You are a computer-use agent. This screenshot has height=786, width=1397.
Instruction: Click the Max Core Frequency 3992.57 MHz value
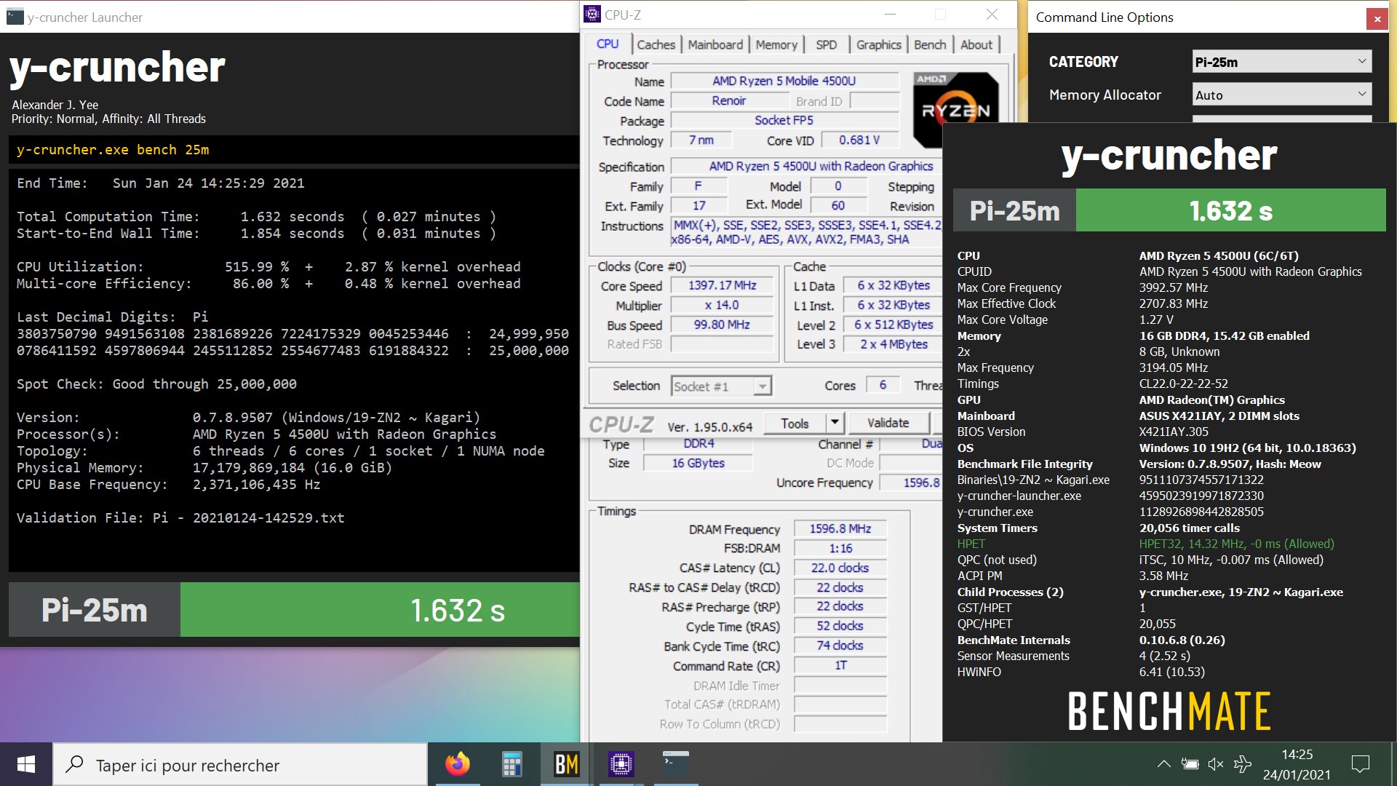click(1173, 288)
